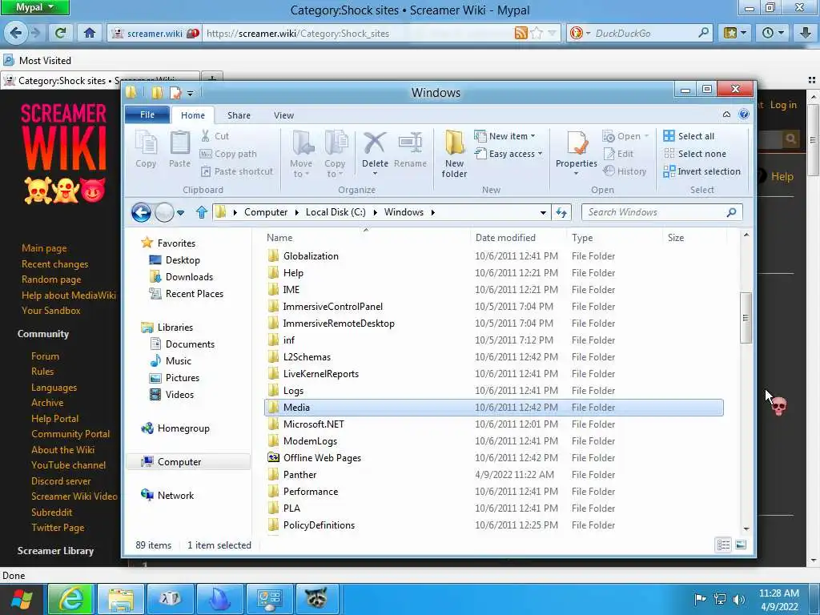This screenshot has height=615, width=820.
Task: Bookmark page with star in URL bar
Action: point(536,34)
